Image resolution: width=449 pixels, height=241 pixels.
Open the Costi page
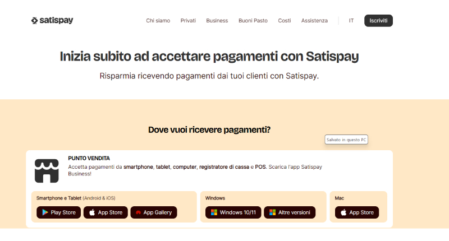point(285,21)
